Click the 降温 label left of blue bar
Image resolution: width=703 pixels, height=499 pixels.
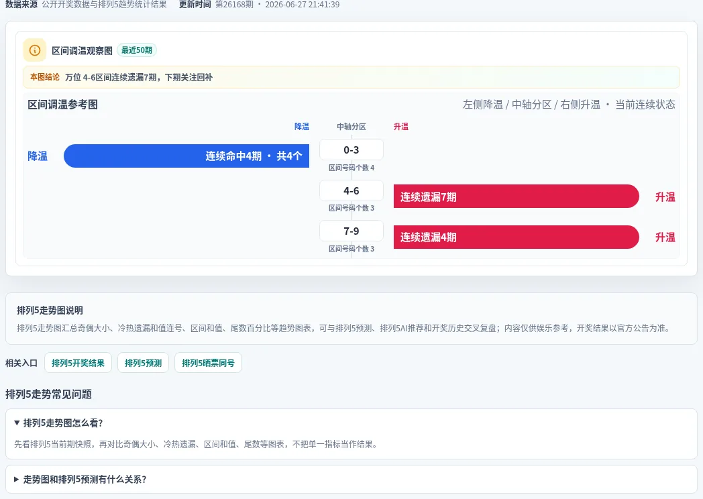[38, 156]
